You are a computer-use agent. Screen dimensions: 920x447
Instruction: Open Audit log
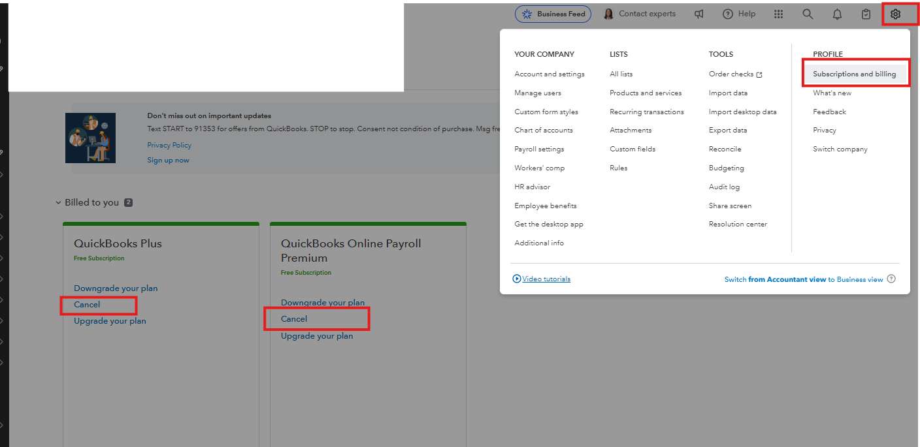tap(725, 187)
